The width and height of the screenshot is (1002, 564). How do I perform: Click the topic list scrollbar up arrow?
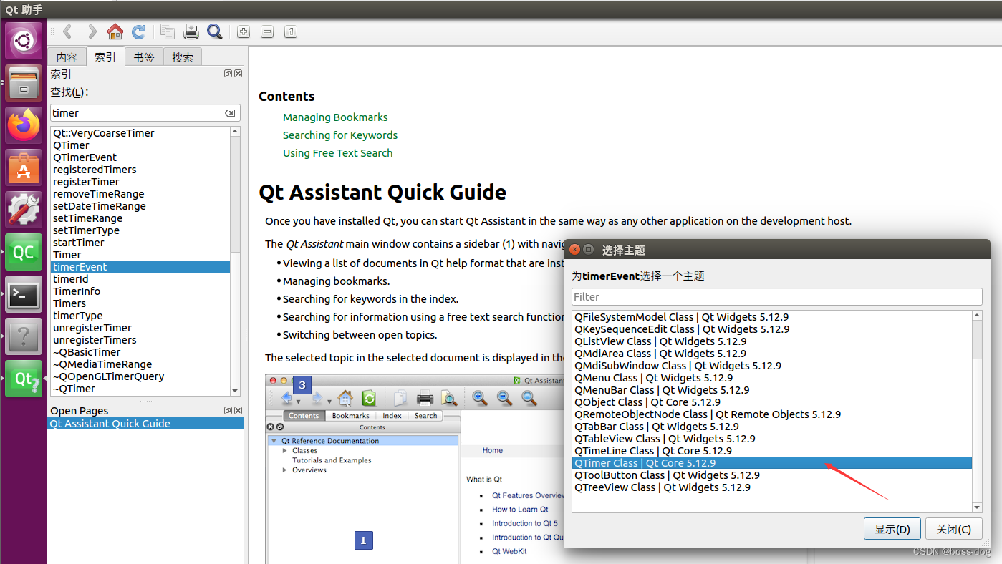click(x=977, y=316)
